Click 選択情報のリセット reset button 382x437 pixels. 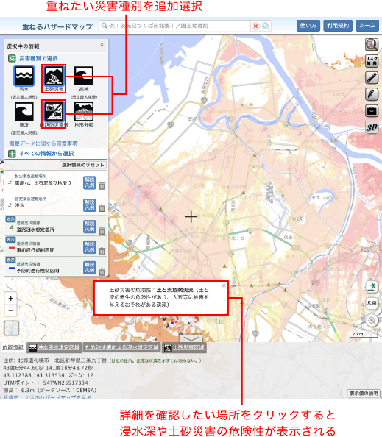click(83, 165)
